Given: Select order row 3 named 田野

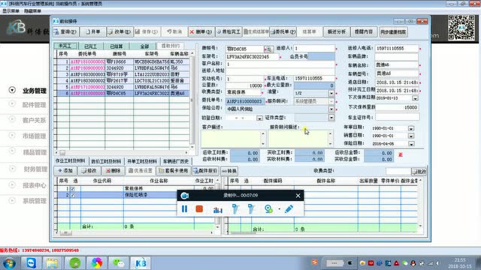Looking at the screenshot, I should click(x=123, y=74).
